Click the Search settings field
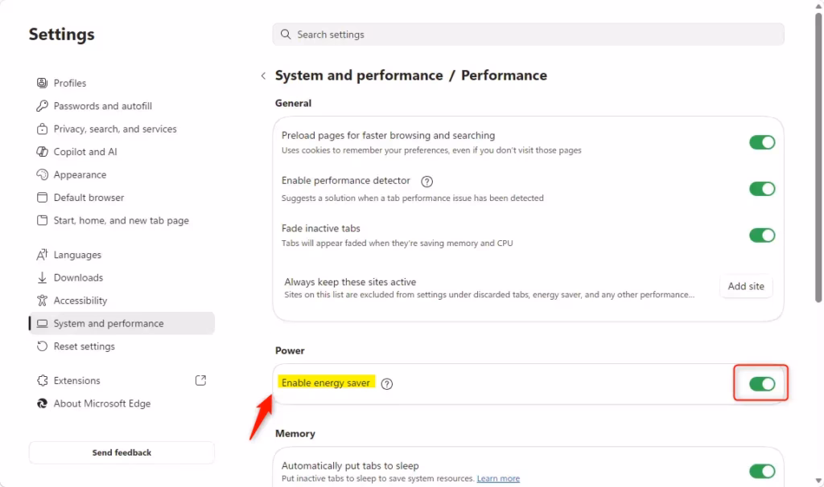Screen dimensions: 824x487 527,34
